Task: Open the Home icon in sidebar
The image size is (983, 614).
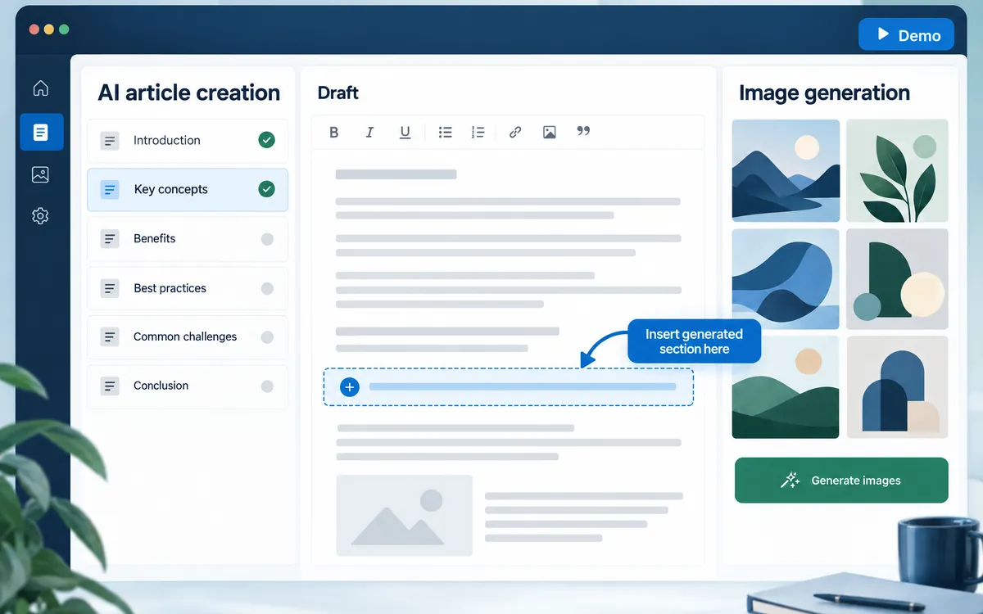Action: (x=40, y=88)
